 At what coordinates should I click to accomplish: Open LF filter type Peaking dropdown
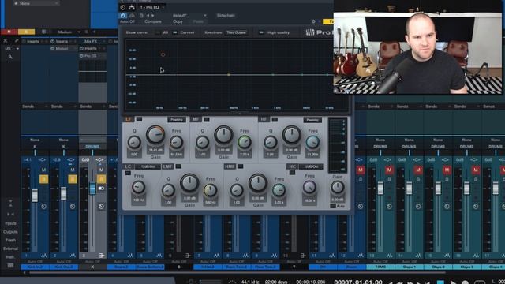[x=177, y=119]
